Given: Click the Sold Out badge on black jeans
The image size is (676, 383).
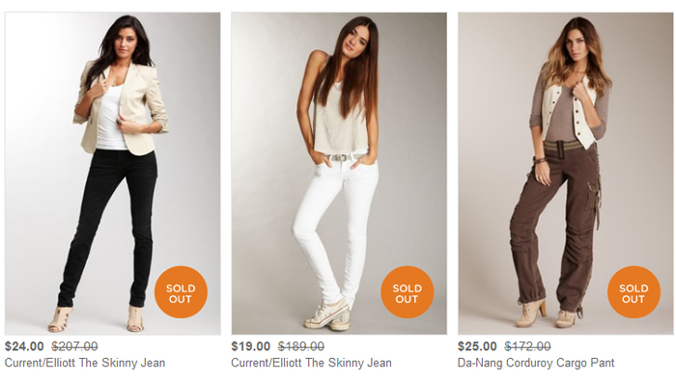Looking at the screenshot, I should pos(181,292).
